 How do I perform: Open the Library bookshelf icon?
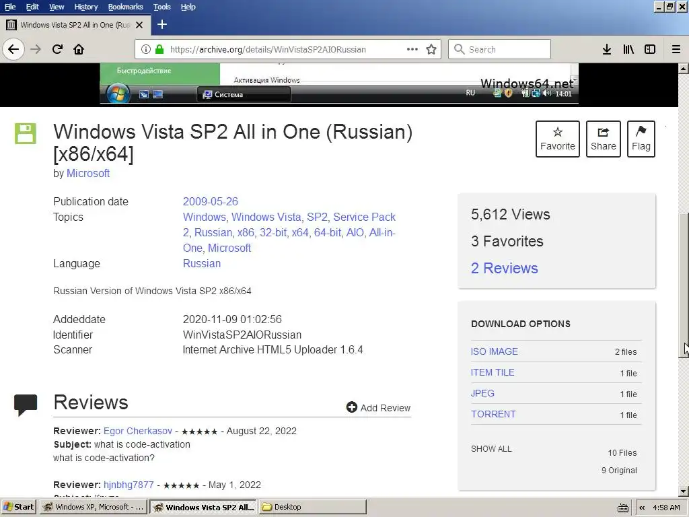click(628, 49)
